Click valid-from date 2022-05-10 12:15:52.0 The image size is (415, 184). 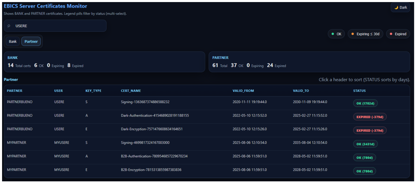249,115
